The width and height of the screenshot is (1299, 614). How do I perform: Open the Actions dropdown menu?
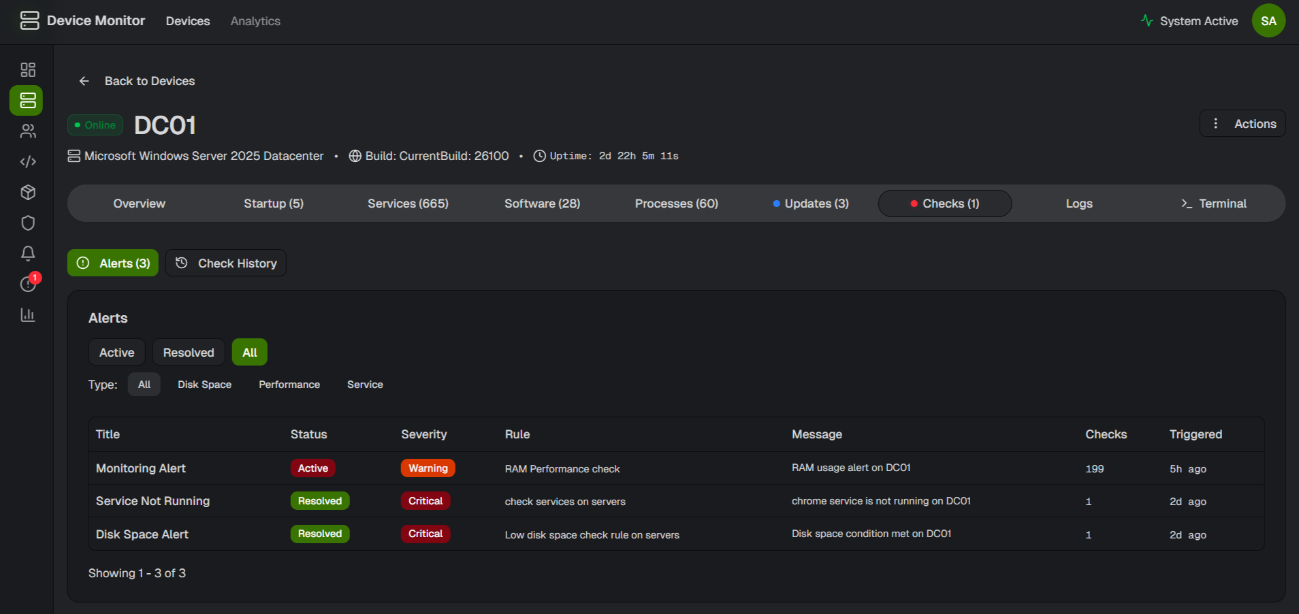point(1242,124)
